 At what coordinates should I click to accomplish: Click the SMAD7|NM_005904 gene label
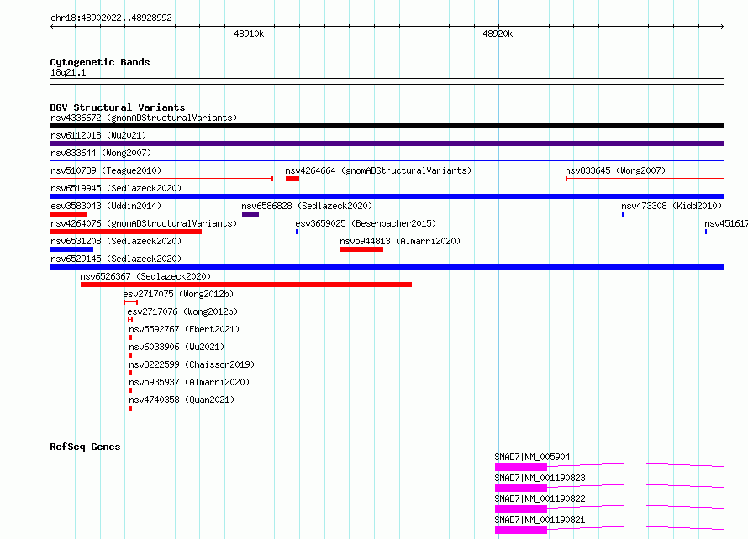click(x=532, y=457)
